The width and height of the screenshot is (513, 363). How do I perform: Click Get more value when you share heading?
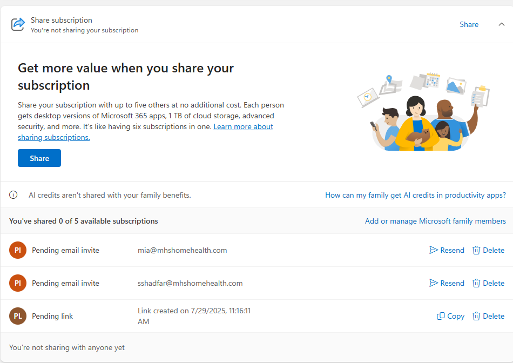click(126, 77)
